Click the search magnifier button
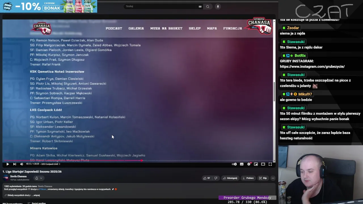 208,7
